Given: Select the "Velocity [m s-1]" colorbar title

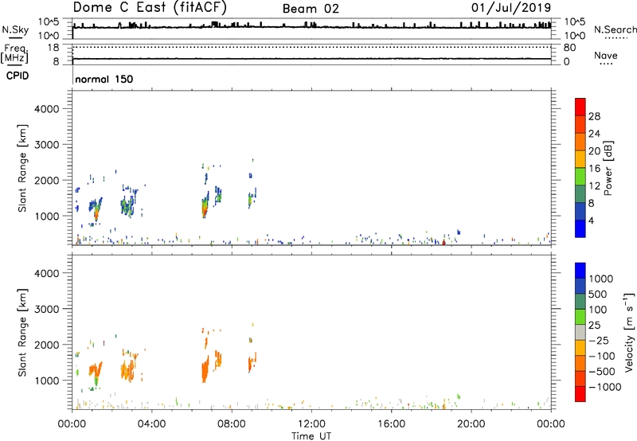Looking at the screenshot, I should pyautogui.click(x=629, y=332).
